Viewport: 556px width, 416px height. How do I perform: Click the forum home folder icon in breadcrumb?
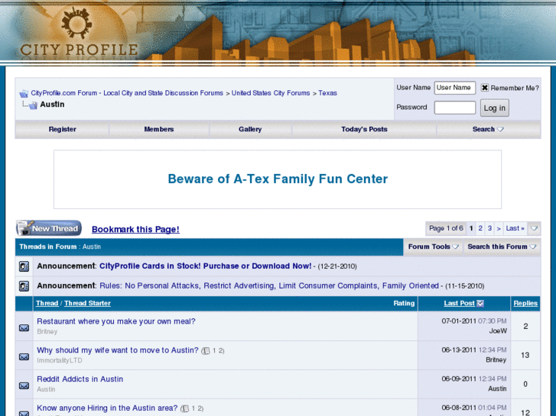(24, 93)
